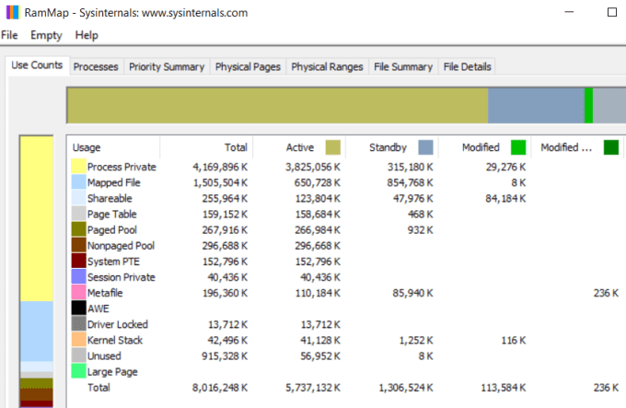Go to the File Summary tab
The height and width of the screenshot is (408, 626).
403,66
